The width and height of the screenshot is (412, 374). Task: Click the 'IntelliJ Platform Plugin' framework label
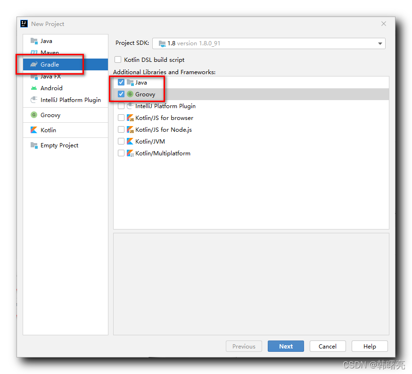point(165,106)
